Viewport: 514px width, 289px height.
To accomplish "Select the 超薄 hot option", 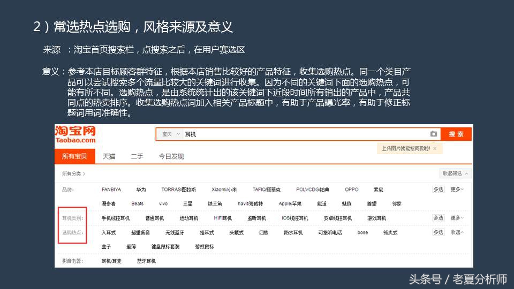I will [131, 247].
